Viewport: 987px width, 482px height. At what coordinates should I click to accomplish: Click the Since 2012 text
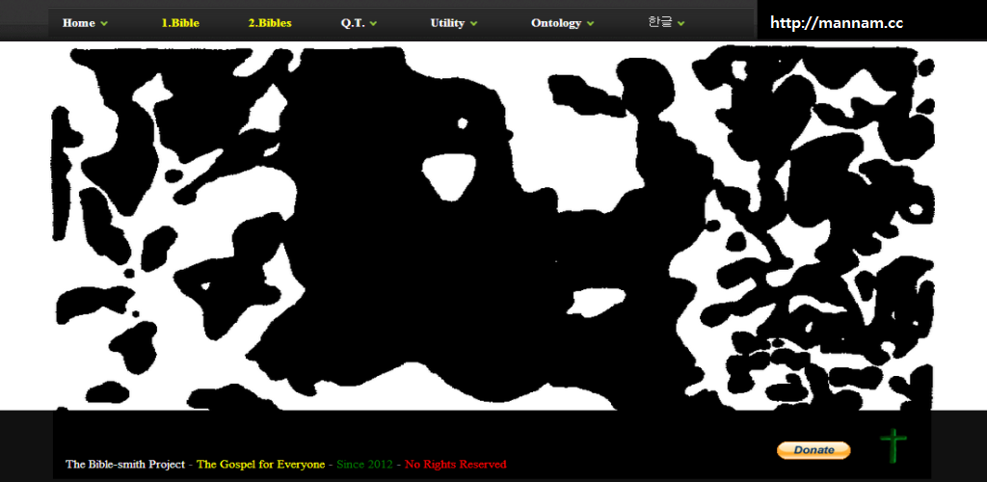(364, 465)
